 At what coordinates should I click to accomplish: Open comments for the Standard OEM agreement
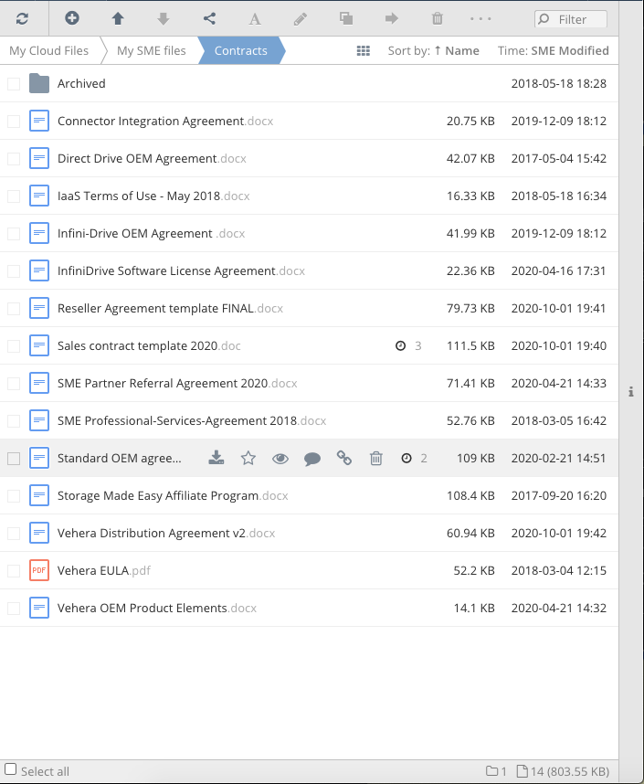pos(312,459)
